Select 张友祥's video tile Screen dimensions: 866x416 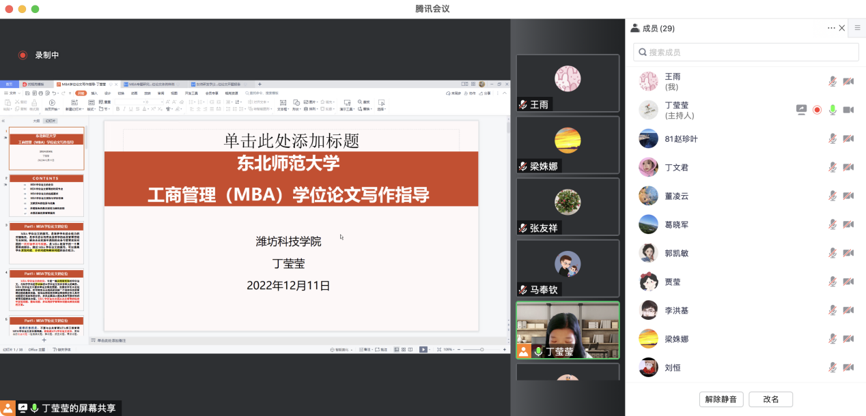coord(568,207)
